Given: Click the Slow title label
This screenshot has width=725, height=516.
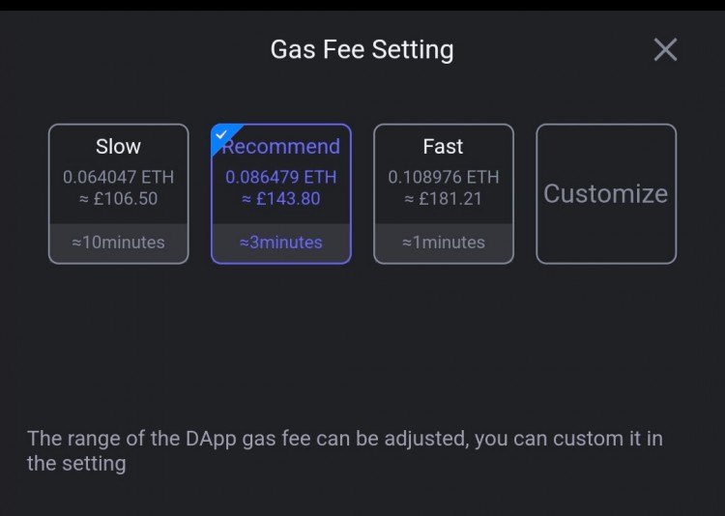Looking at the screenshot, I should click(118, 147).
